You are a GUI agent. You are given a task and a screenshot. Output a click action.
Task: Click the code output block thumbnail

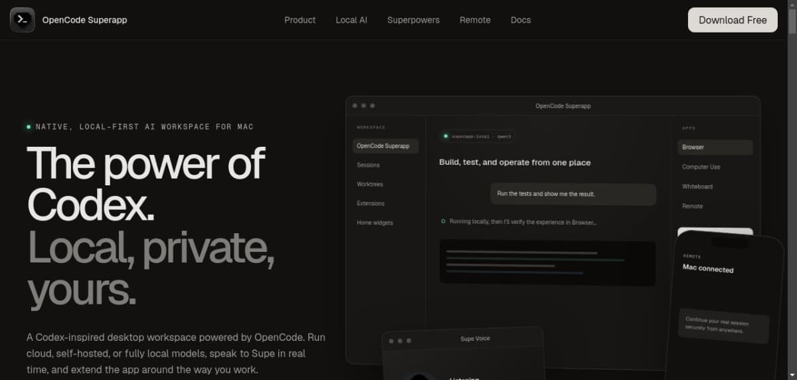pyautogui.click(x=548, y=263)
